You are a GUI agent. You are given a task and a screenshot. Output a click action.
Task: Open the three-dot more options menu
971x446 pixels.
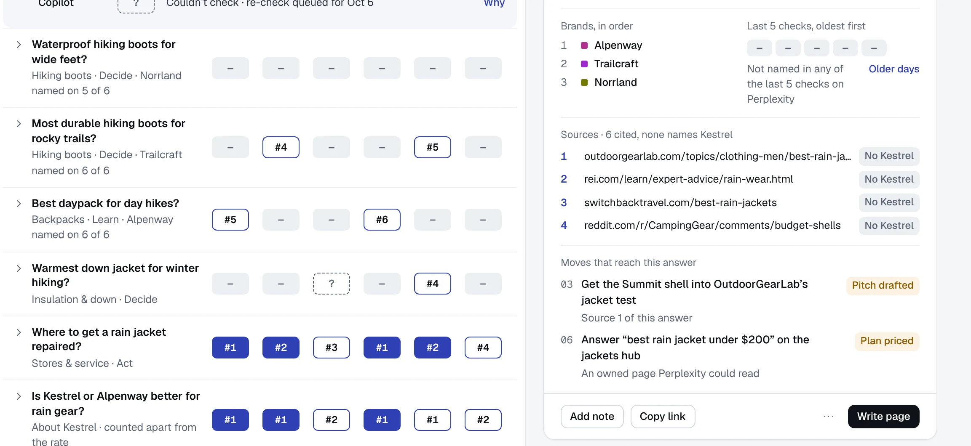click(828, 417)
